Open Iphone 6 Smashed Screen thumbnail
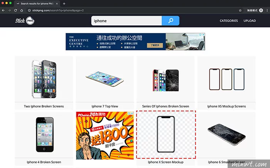The image size is (270, 168). click(227, 134)
